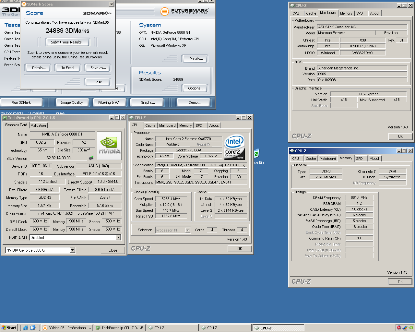415x332 pixels.
Task: Select SPD tab in the CPU-Z timings window
Action: (360, 159)
